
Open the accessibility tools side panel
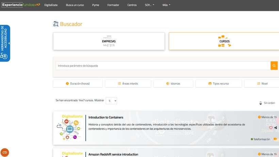coord(5,43)
